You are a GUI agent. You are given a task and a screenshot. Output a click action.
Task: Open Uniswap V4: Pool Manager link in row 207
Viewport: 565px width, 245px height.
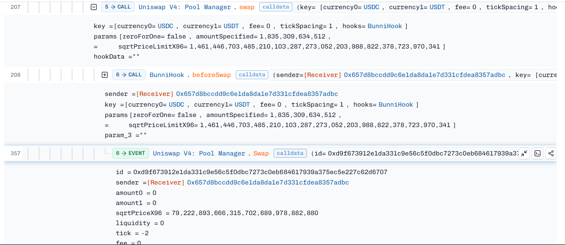185,7
